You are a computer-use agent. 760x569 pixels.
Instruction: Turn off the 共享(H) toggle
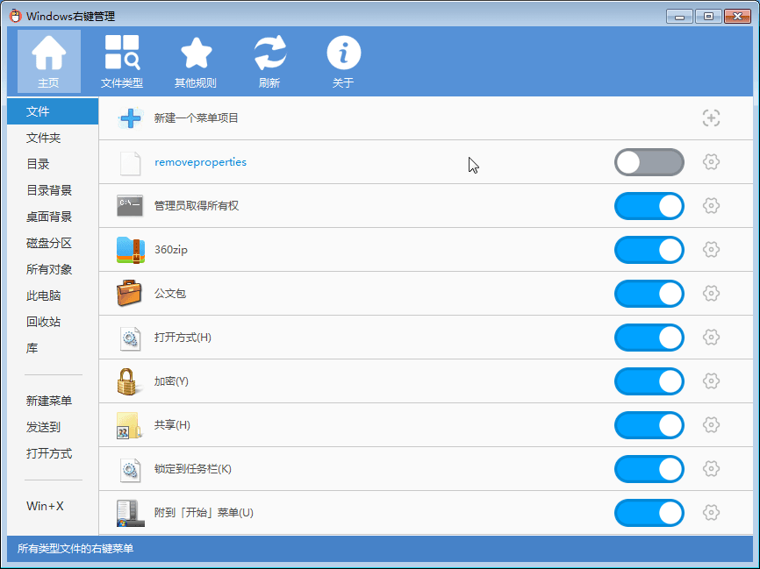(x=649, y=425)
